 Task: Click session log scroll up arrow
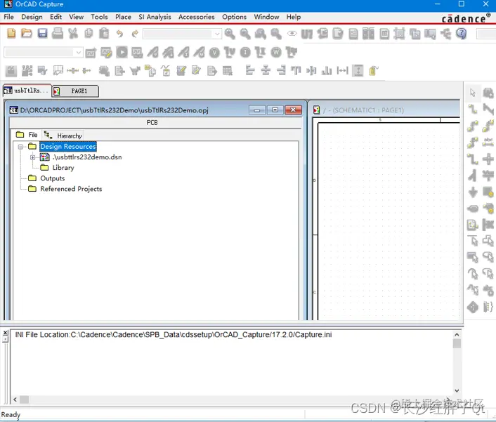coord(457,334)
